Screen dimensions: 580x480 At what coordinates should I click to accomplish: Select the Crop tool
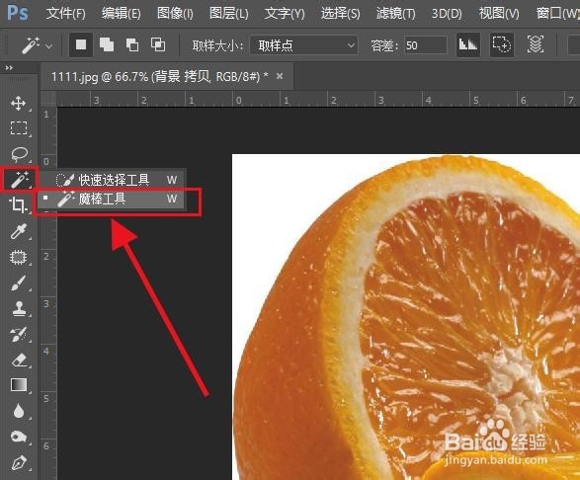pos(19,204)
